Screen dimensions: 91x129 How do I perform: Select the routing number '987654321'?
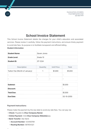click(x=30, y=125)
